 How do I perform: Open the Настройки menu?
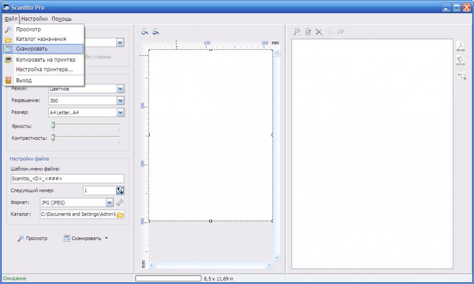tap(34, 19)
